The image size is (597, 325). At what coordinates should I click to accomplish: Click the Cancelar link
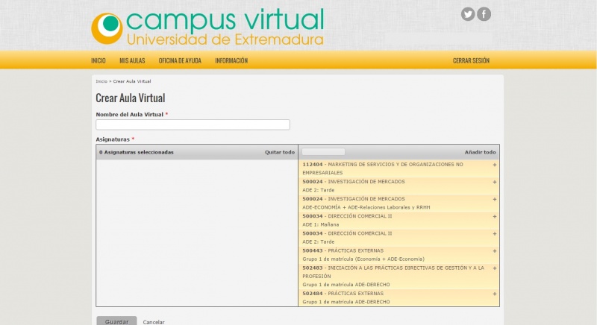pos(154,321)
